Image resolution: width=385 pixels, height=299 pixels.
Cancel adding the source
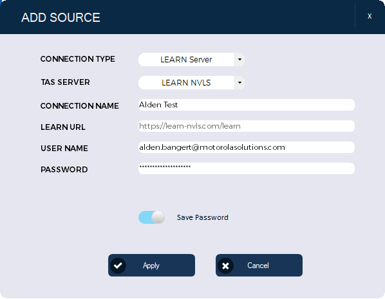(x=259, y=266)
